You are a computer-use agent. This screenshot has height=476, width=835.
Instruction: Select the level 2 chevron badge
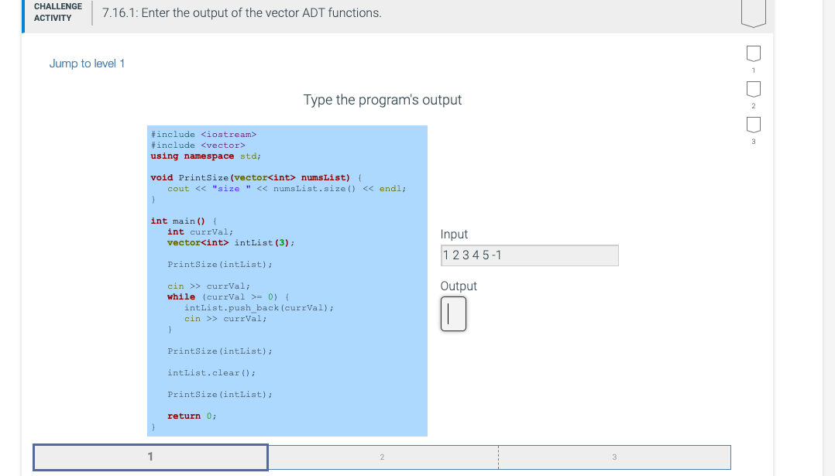(753, 88)
